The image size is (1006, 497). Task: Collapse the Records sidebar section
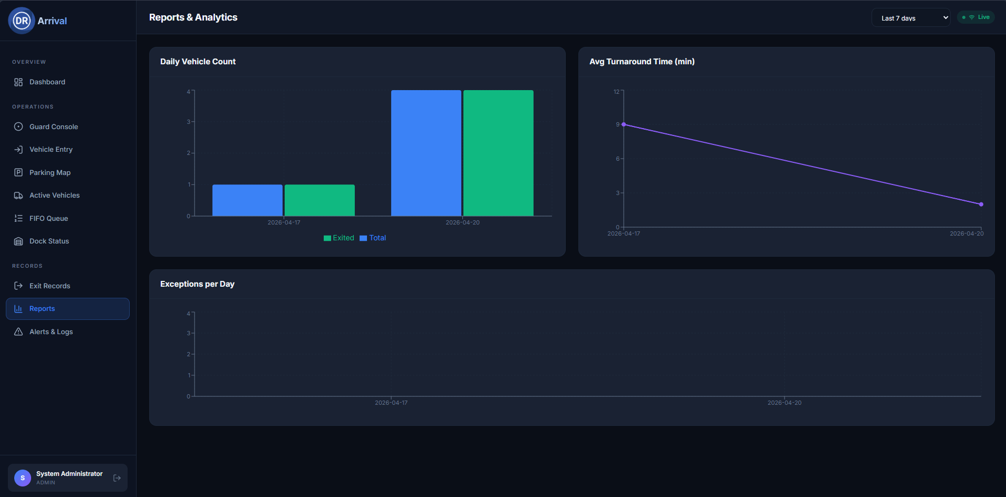coord(27,266)
